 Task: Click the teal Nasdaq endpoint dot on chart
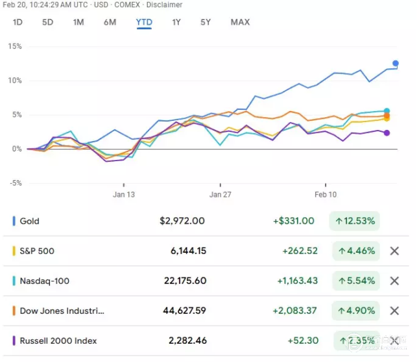pos(387,110)
